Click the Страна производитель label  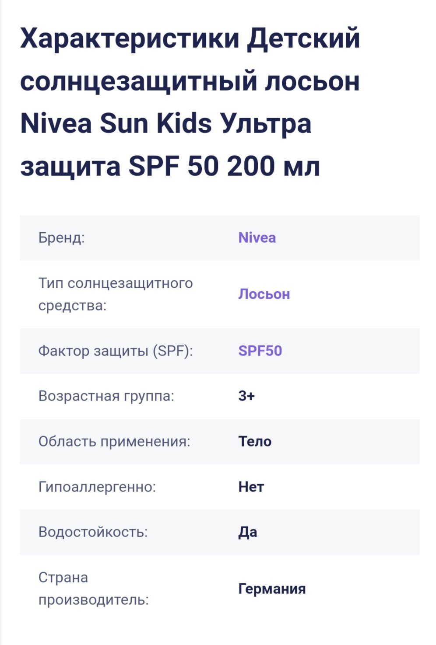93,589
